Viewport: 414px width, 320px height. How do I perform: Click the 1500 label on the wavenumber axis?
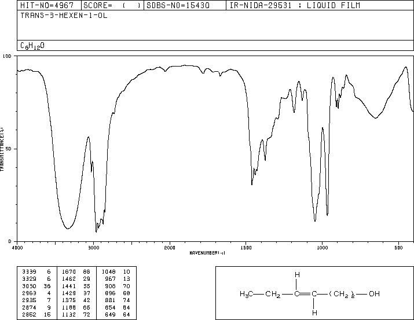[x=246, y=248]
